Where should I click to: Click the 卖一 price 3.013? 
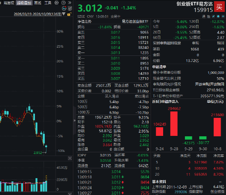pos(115,53)
